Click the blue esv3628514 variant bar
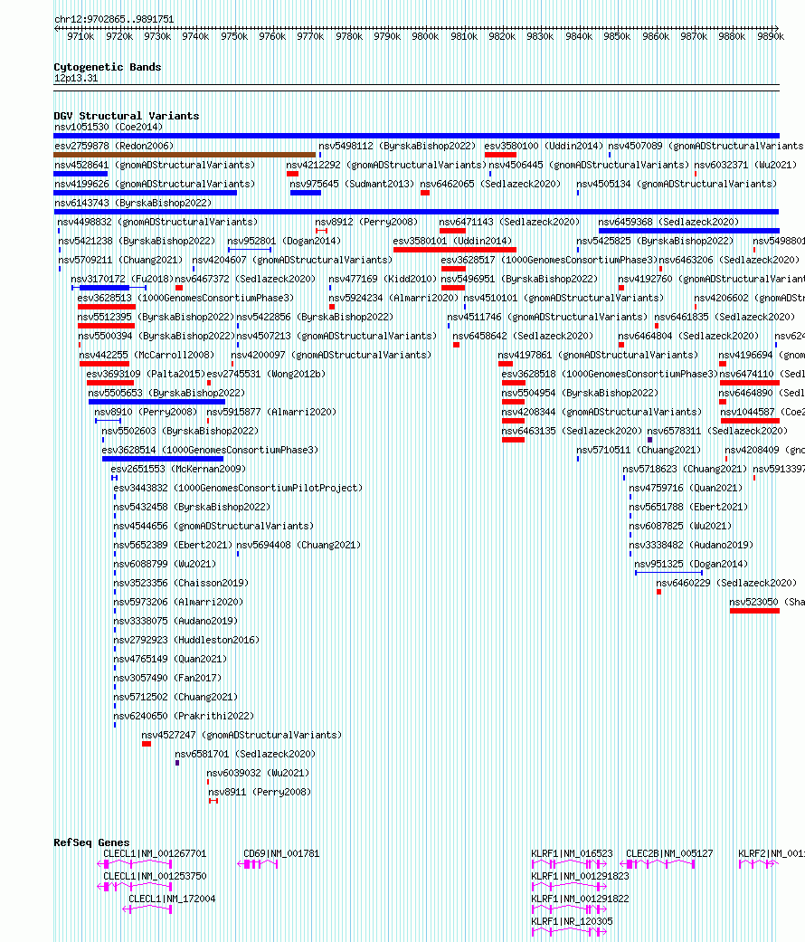Viewport: 805px width, 942px height. click(163, 459)
